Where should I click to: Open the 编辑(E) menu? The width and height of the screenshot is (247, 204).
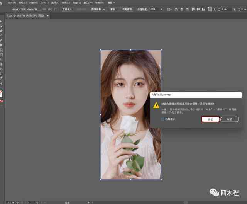tap(22, 3)
